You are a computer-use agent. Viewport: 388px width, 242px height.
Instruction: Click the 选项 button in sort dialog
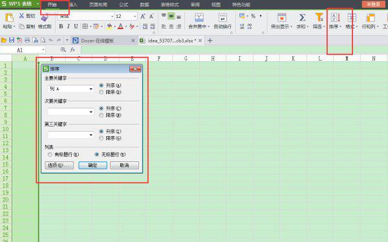(59, 165)
